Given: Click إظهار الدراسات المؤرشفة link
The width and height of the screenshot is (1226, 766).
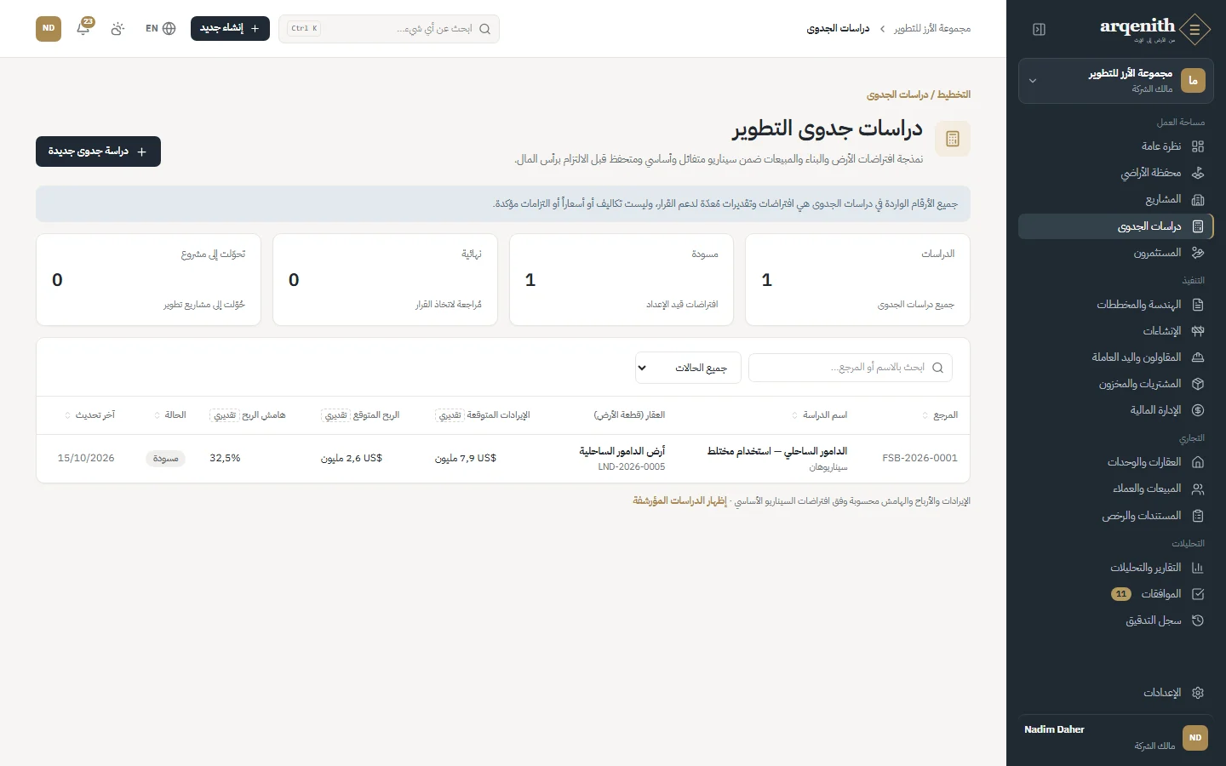Looking at the screenshot, I should pos(679,501).
